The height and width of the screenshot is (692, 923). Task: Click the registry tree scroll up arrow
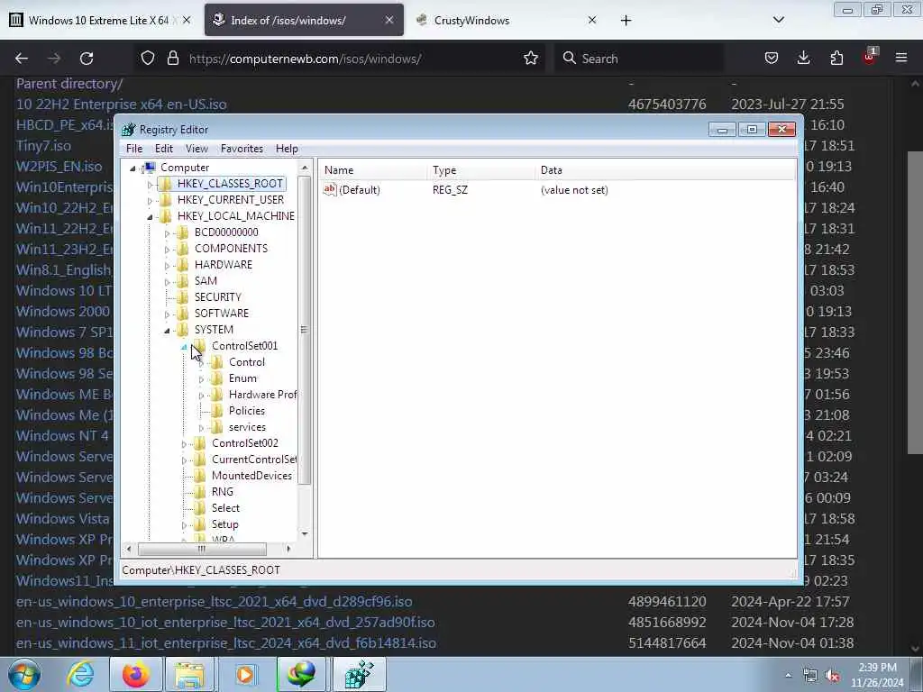pos(305,168)
